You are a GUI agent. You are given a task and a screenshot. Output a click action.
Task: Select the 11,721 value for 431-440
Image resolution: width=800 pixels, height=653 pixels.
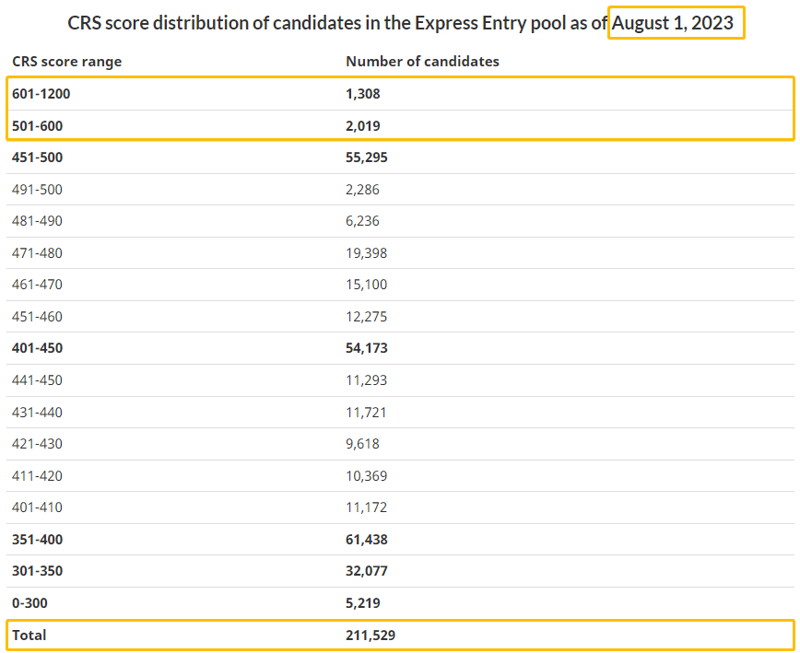coord(366,412)
